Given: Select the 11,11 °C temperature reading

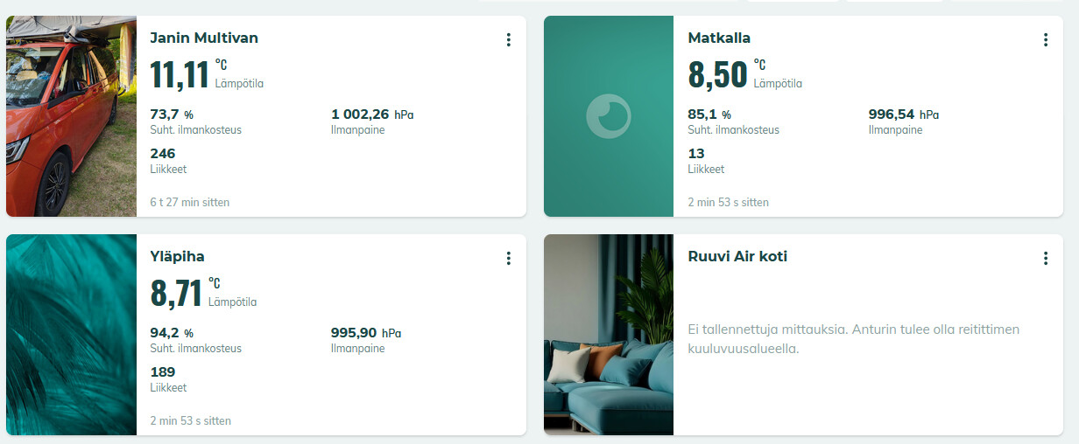Looking at the screenshot, I should click(180, 74).
